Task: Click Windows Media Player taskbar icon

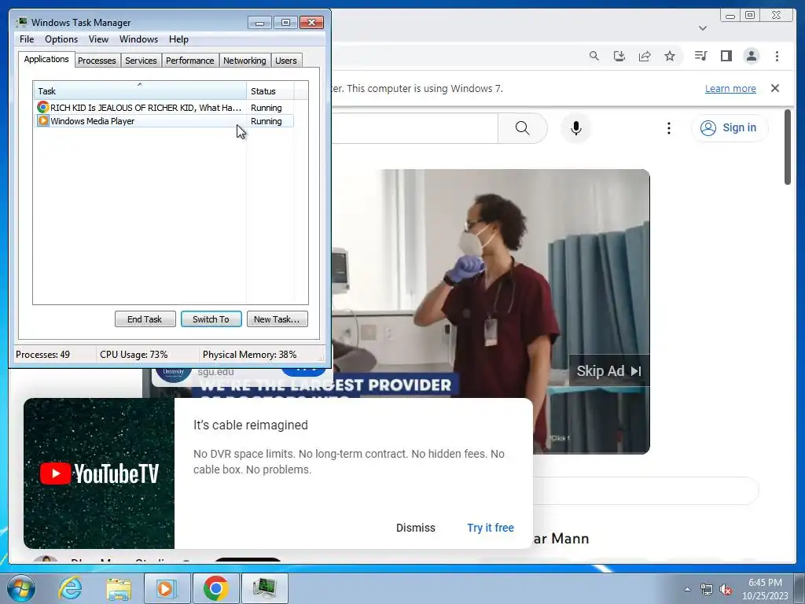Action: 167,588
